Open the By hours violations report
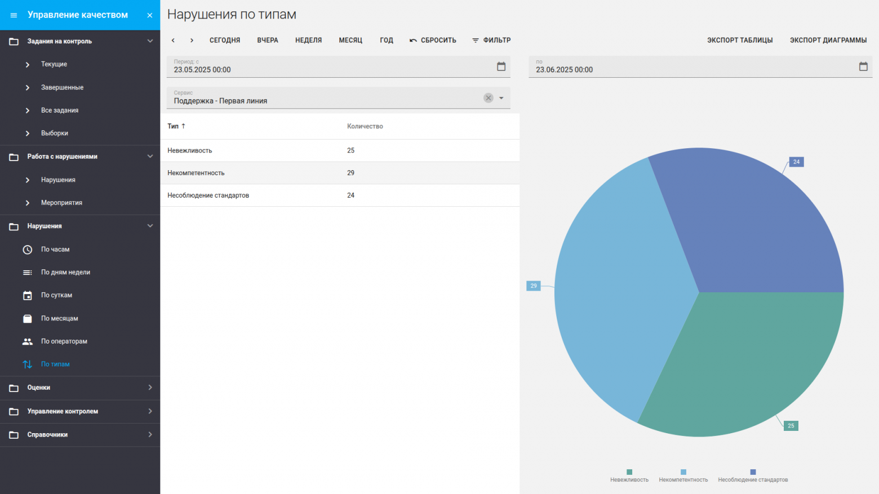 click(55, 250)
